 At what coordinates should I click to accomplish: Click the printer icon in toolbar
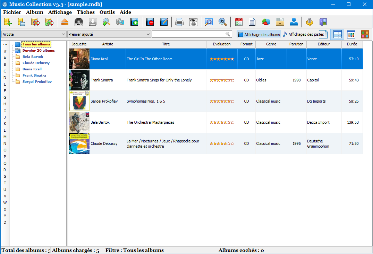point(179,22)
